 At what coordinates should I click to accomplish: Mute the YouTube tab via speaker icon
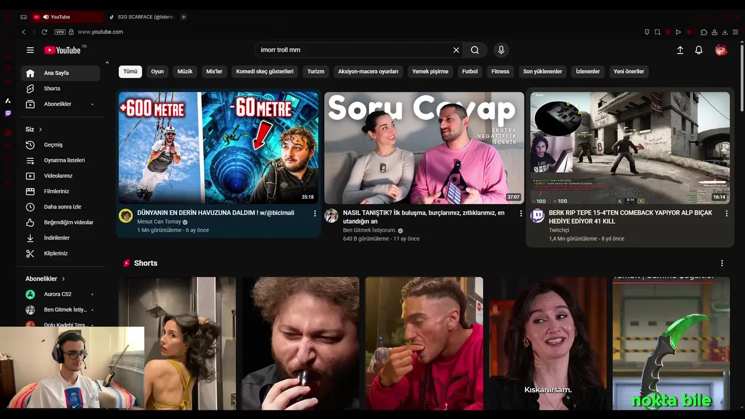coord(45,17)
